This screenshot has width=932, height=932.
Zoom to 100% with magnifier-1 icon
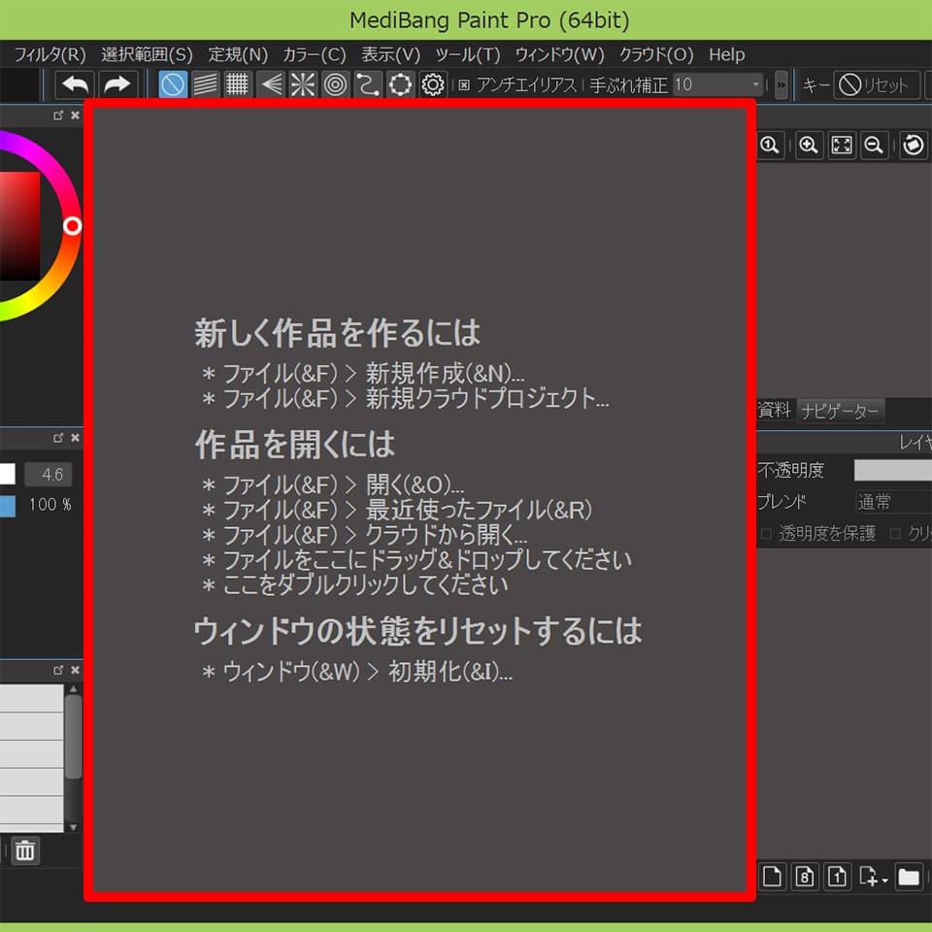770,145
